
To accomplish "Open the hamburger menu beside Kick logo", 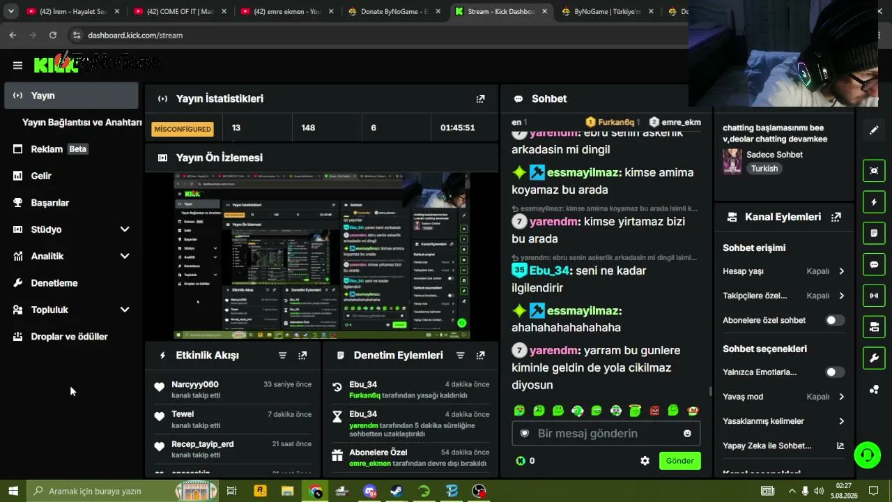I will (17, 66).
